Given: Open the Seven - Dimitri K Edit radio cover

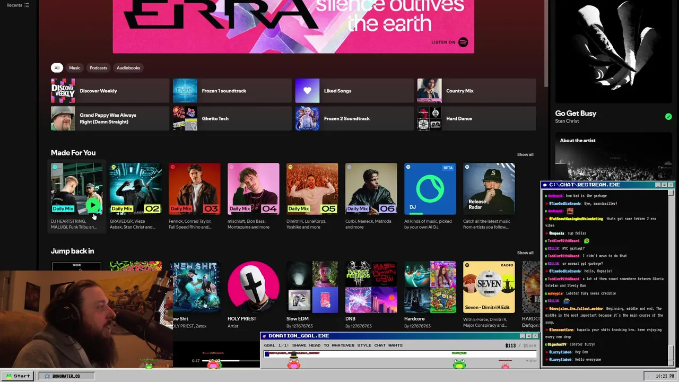Looking at the screenshot, I should 489,287.
